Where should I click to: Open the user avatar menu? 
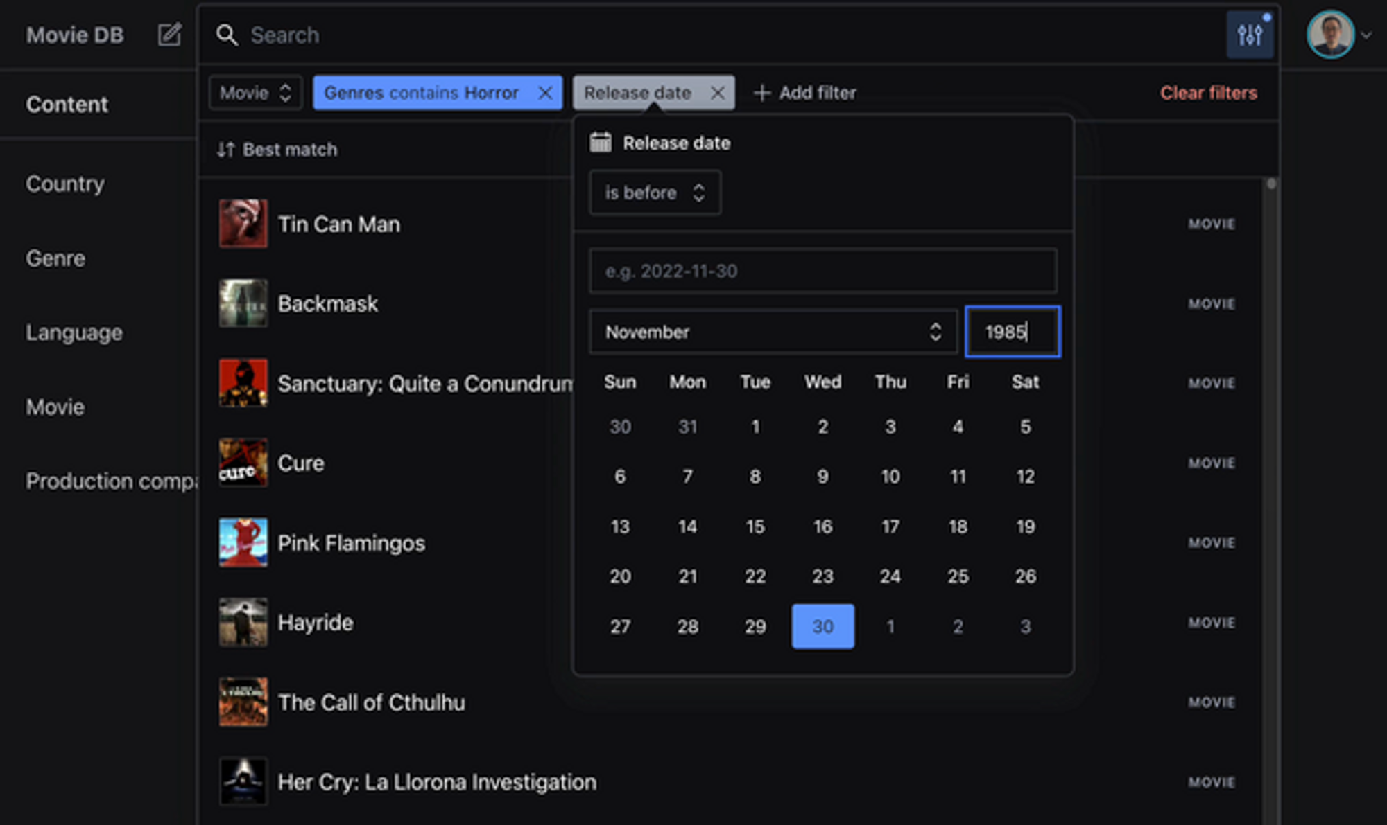(1330, 35)
